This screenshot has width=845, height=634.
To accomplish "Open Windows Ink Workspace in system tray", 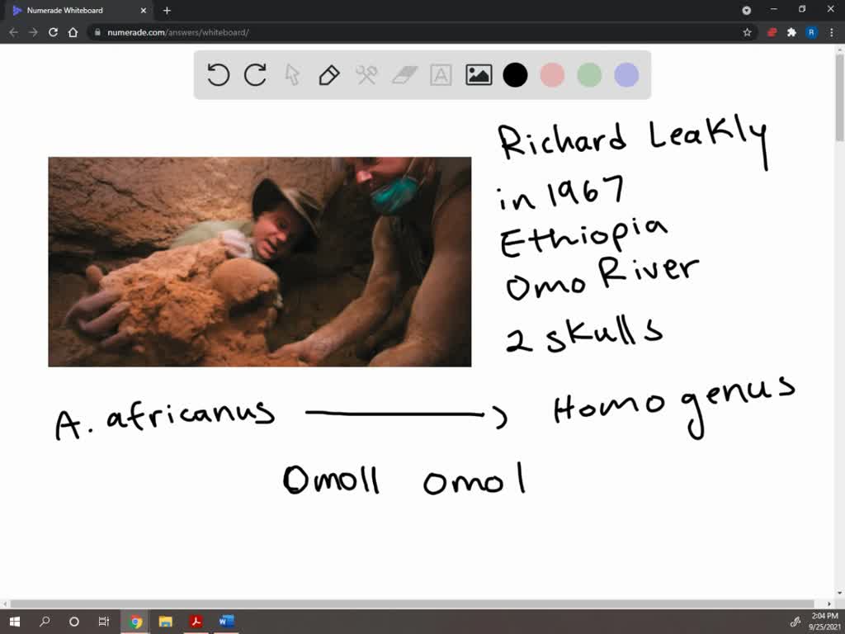I will pos(795,622).
